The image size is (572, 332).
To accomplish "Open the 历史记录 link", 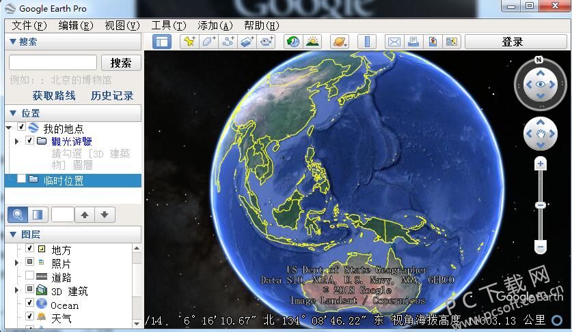I will tap(112, 95).
